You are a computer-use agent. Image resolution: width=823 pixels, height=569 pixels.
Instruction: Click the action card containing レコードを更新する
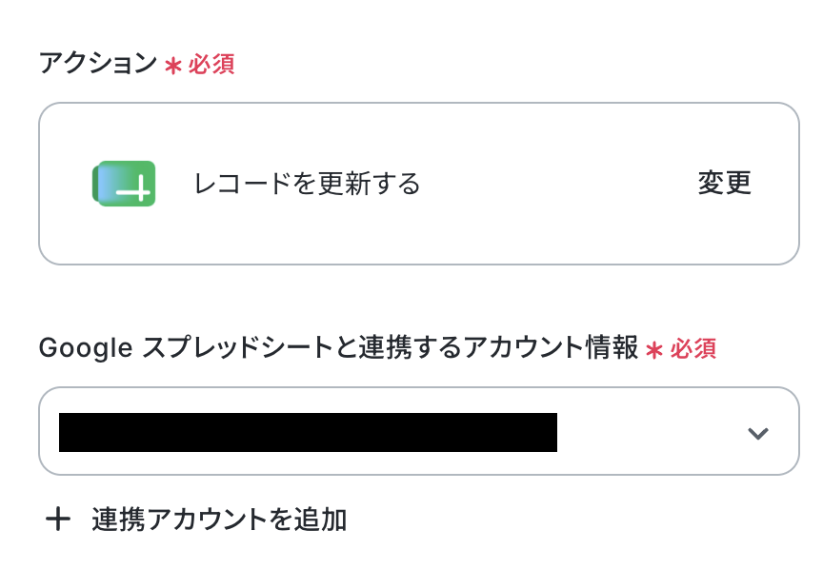click(419, 184)
